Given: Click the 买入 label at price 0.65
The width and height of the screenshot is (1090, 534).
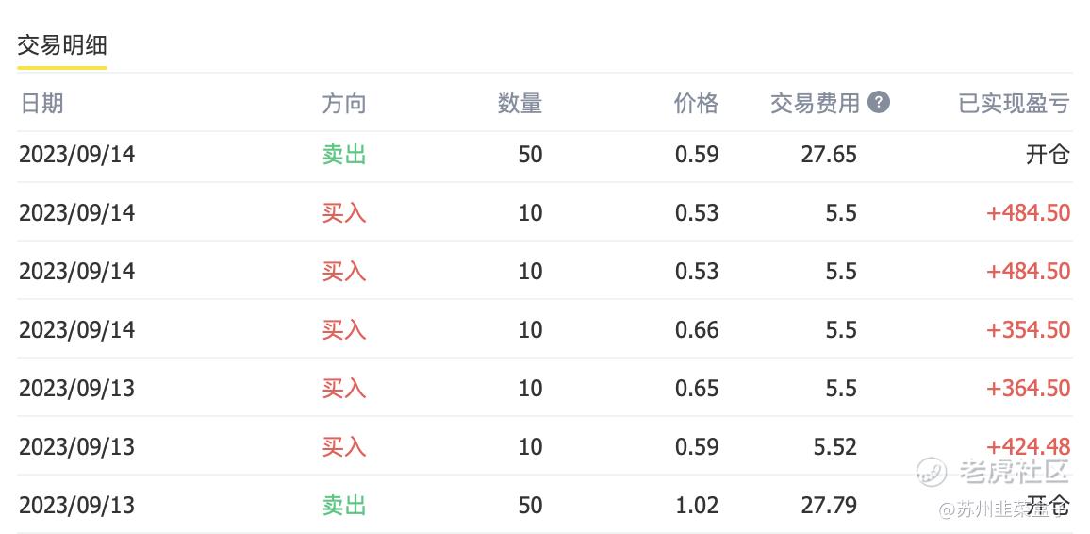Looking at the screenshot, I should point(344,388).
